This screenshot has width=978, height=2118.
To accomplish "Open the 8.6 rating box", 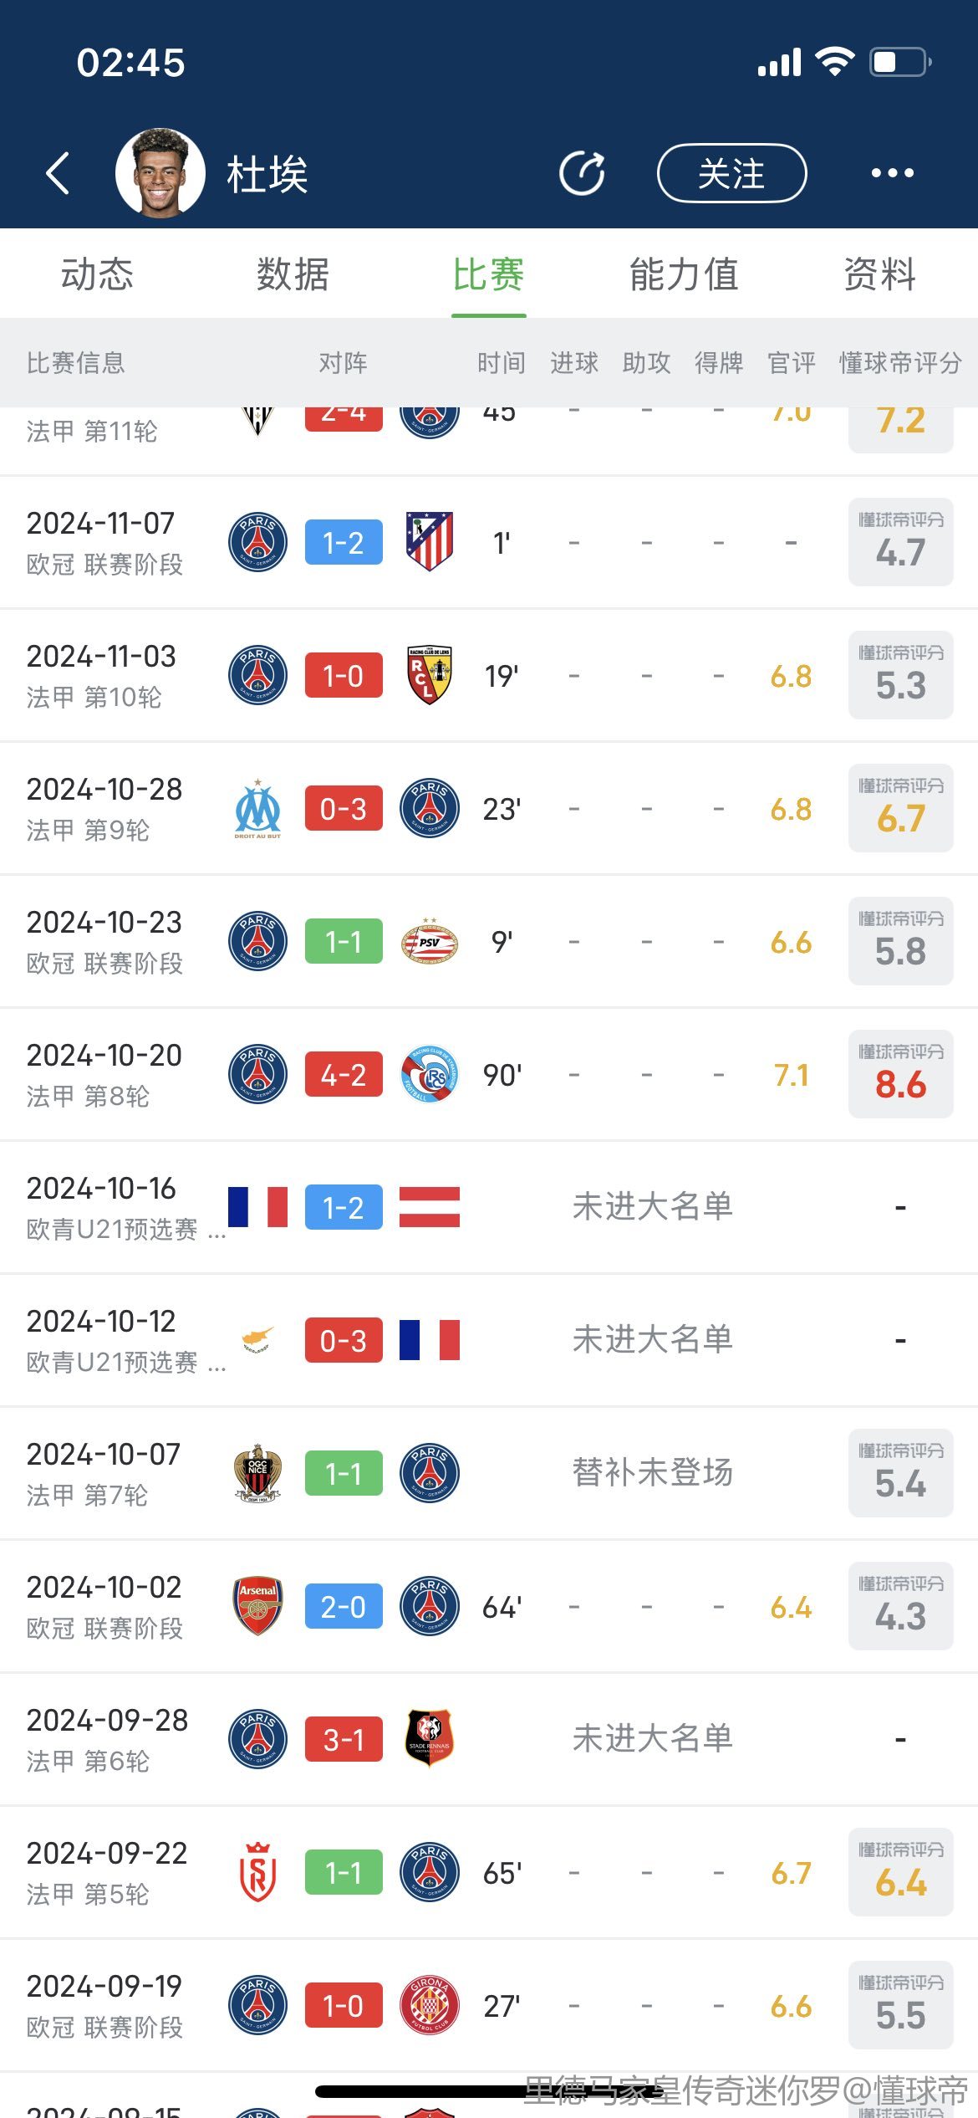I will 900,1074.
